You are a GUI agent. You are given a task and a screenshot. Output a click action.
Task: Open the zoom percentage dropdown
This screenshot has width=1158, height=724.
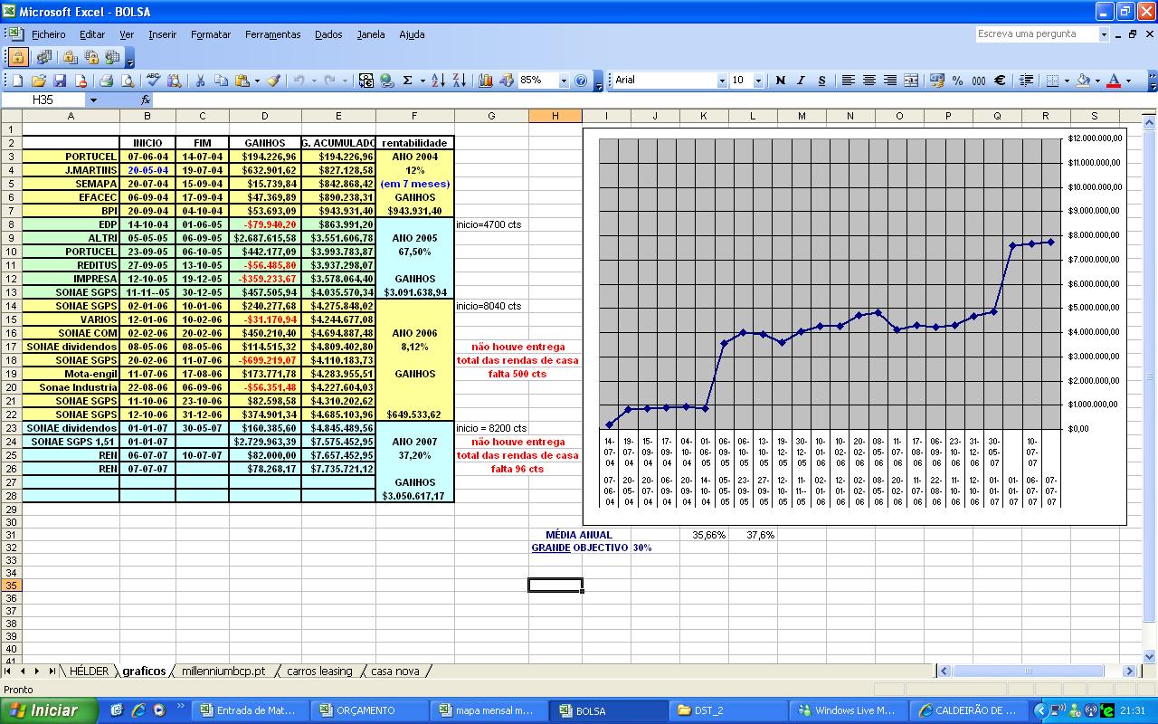click(x=564, y=81)
